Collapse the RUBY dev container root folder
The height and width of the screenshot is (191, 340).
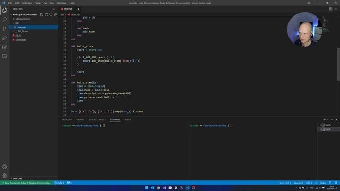[x=24, y=14]
